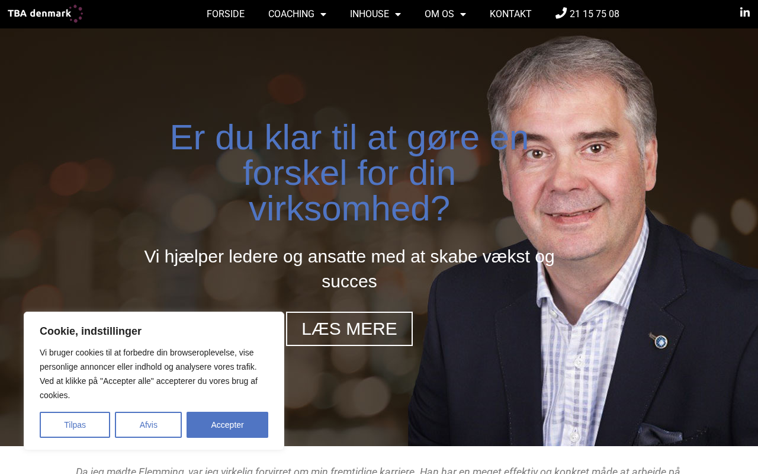Click the TBA denmark logo

click(x=45, y=14)
